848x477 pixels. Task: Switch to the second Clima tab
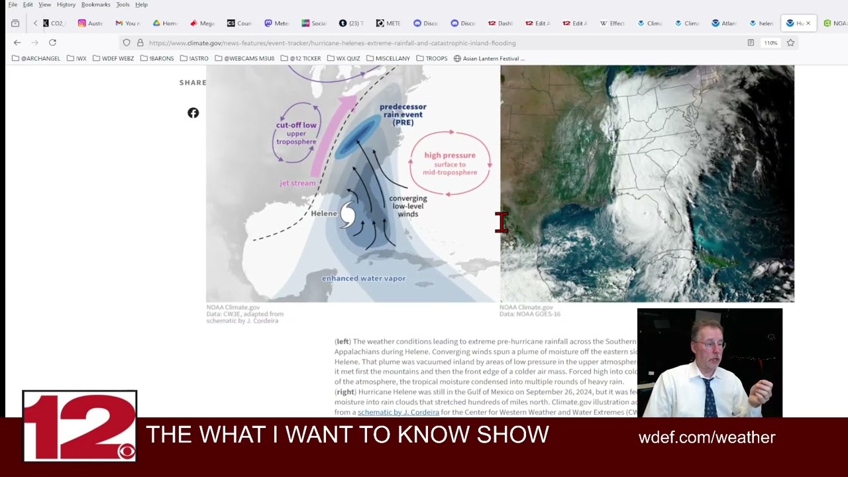(x=686, y=23)
